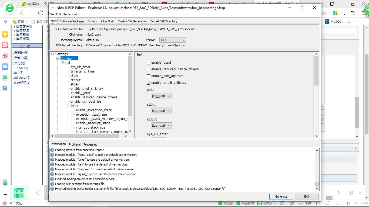This screenshot has height=207, width=369.
Task: Click the Generate button
Action: coord(281,196)
